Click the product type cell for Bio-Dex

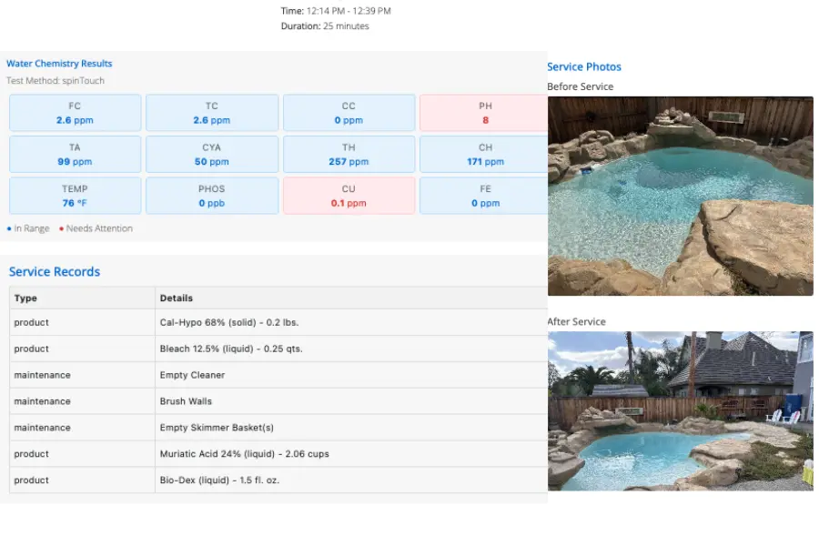[x=82, y=480]
